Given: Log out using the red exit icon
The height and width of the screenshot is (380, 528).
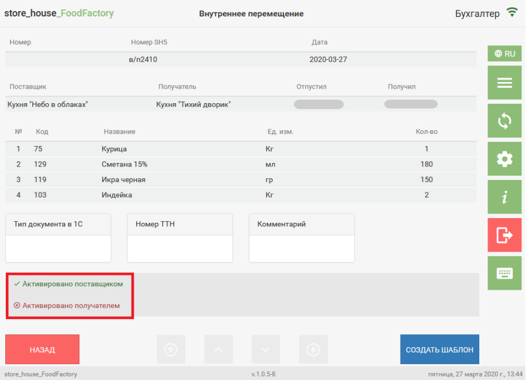Looking at the screenshot, I should 505,235.
